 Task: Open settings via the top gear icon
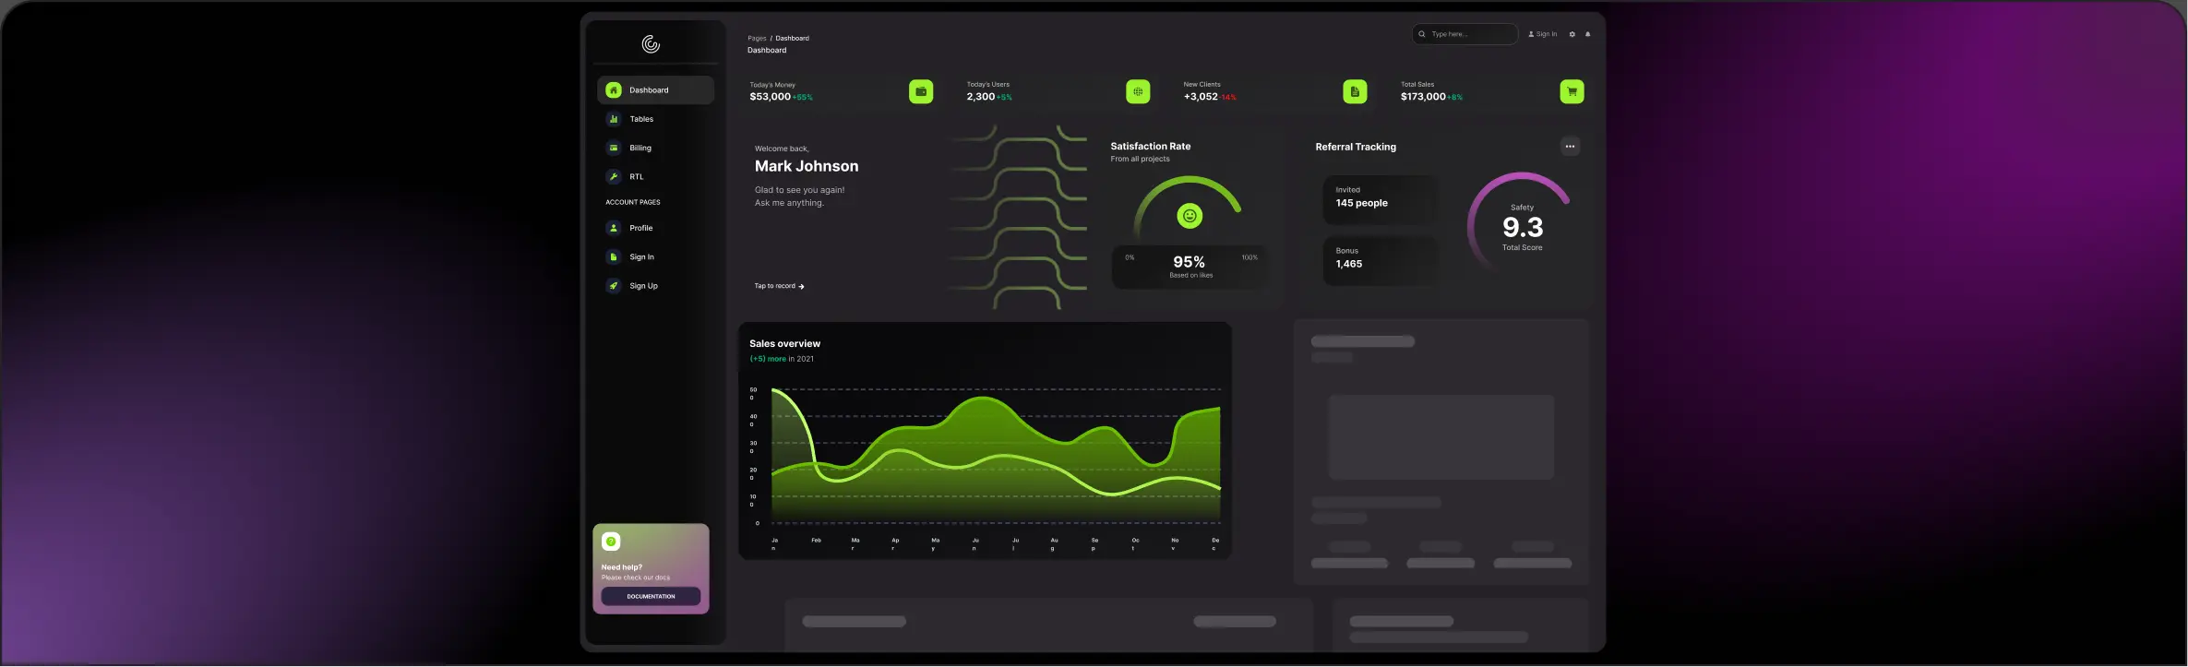click(1572, 34)
